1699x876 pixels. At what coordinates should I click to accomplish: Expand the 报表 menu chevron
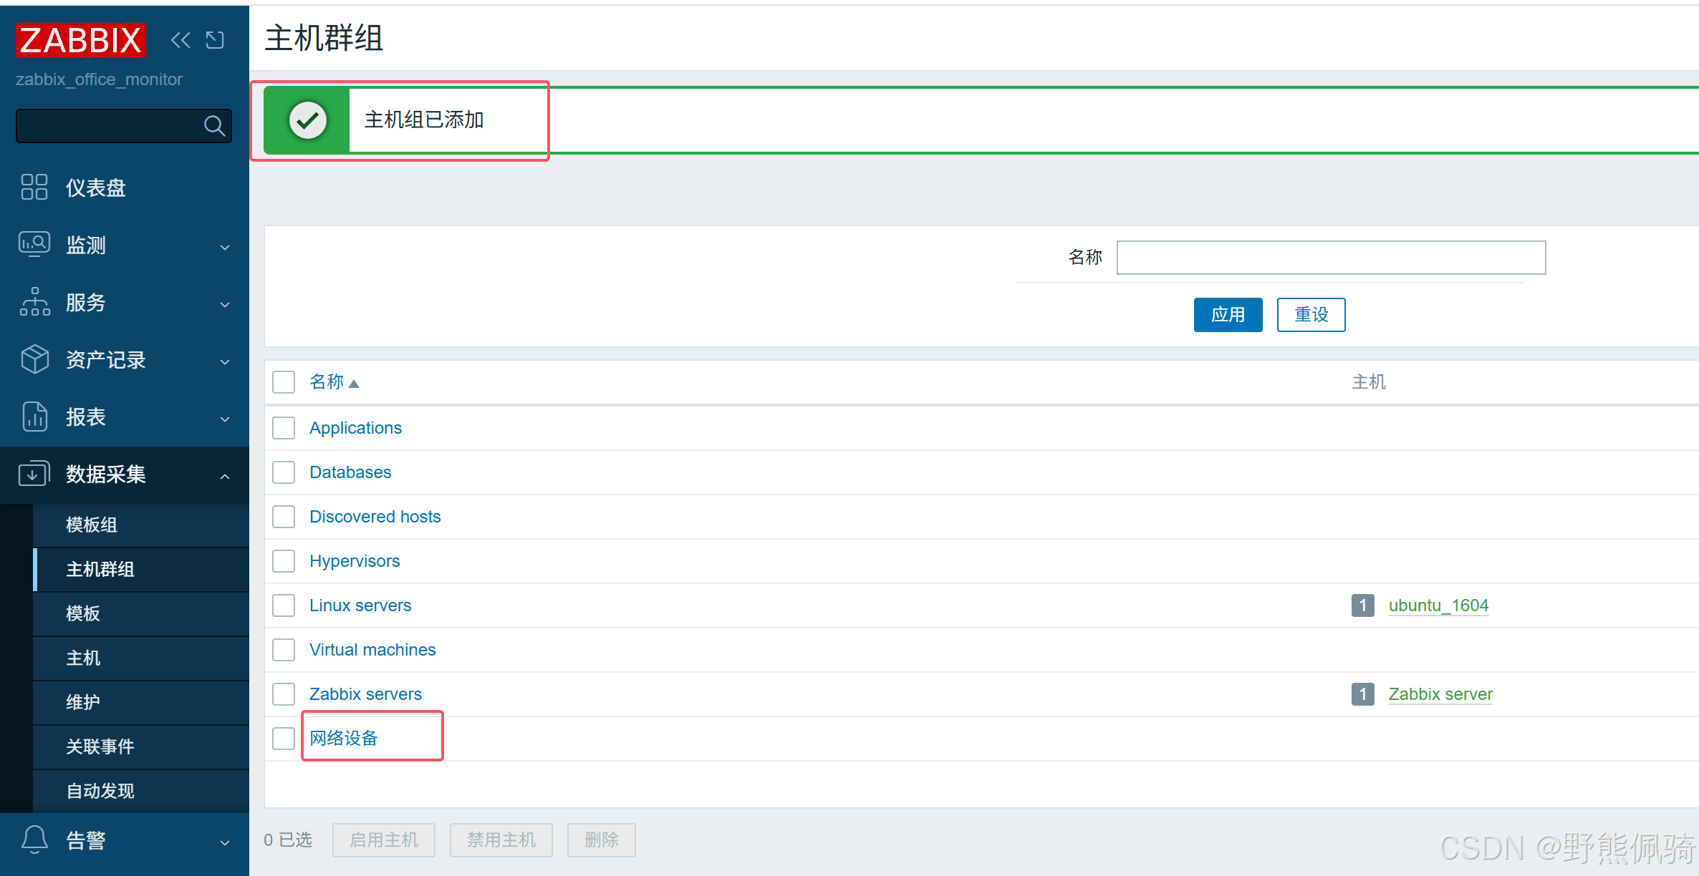[x=225, y=418]
